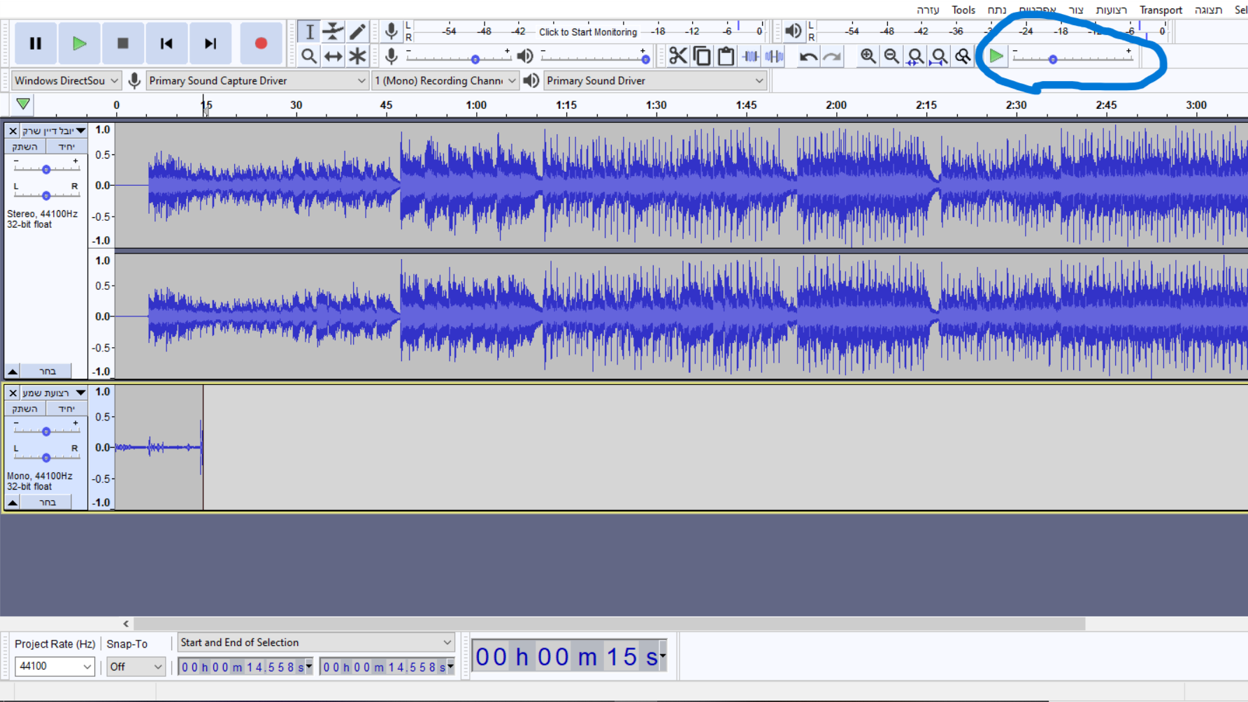Redo the last undone action
This screenshot has height=702, width=1248.
pyautogui.click(x=832, y=56)
